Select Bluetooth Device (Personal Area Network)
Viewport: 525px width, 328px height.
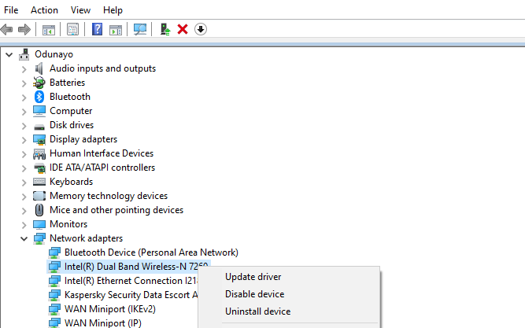(x=151, y=252)
